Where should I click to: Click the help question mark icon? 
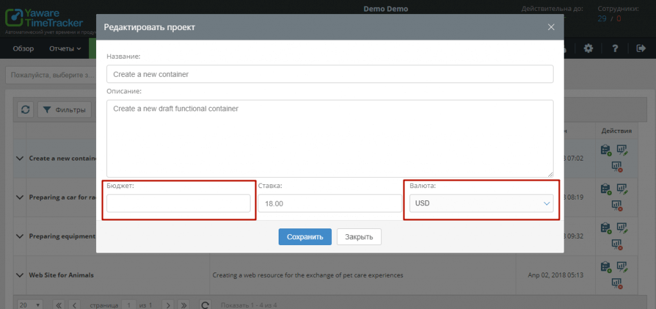point(614,49)
